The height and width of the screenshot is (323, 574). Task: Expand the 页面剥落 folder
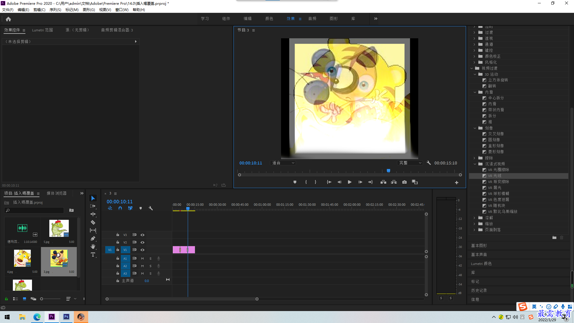click(x=474, y=230)
